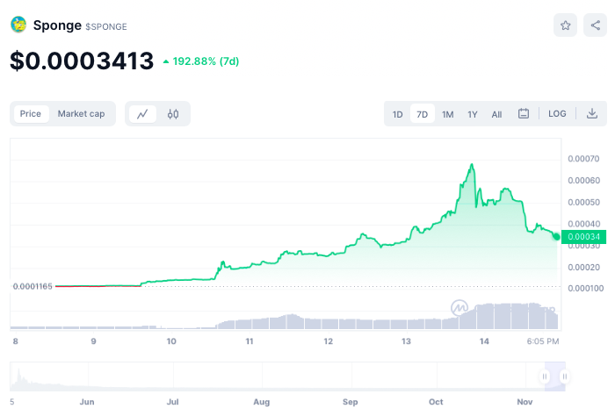Viewport: 615px width, 416px height.
Task: Select the Market cap view toggle
Action: point(81,114)
